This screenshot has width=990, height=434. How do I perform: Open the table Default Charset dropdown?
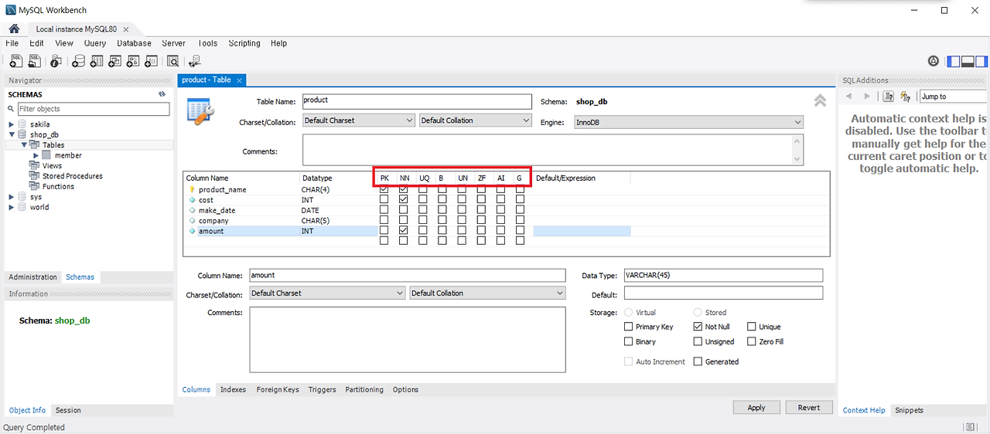pyautogui.click(x=359, y=120)
